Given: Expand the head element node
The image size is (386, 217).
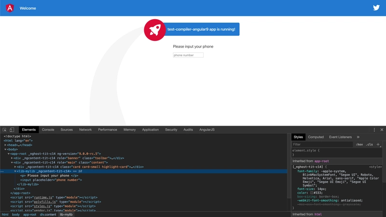Looking at the screenshot, I should coord(5,145).
